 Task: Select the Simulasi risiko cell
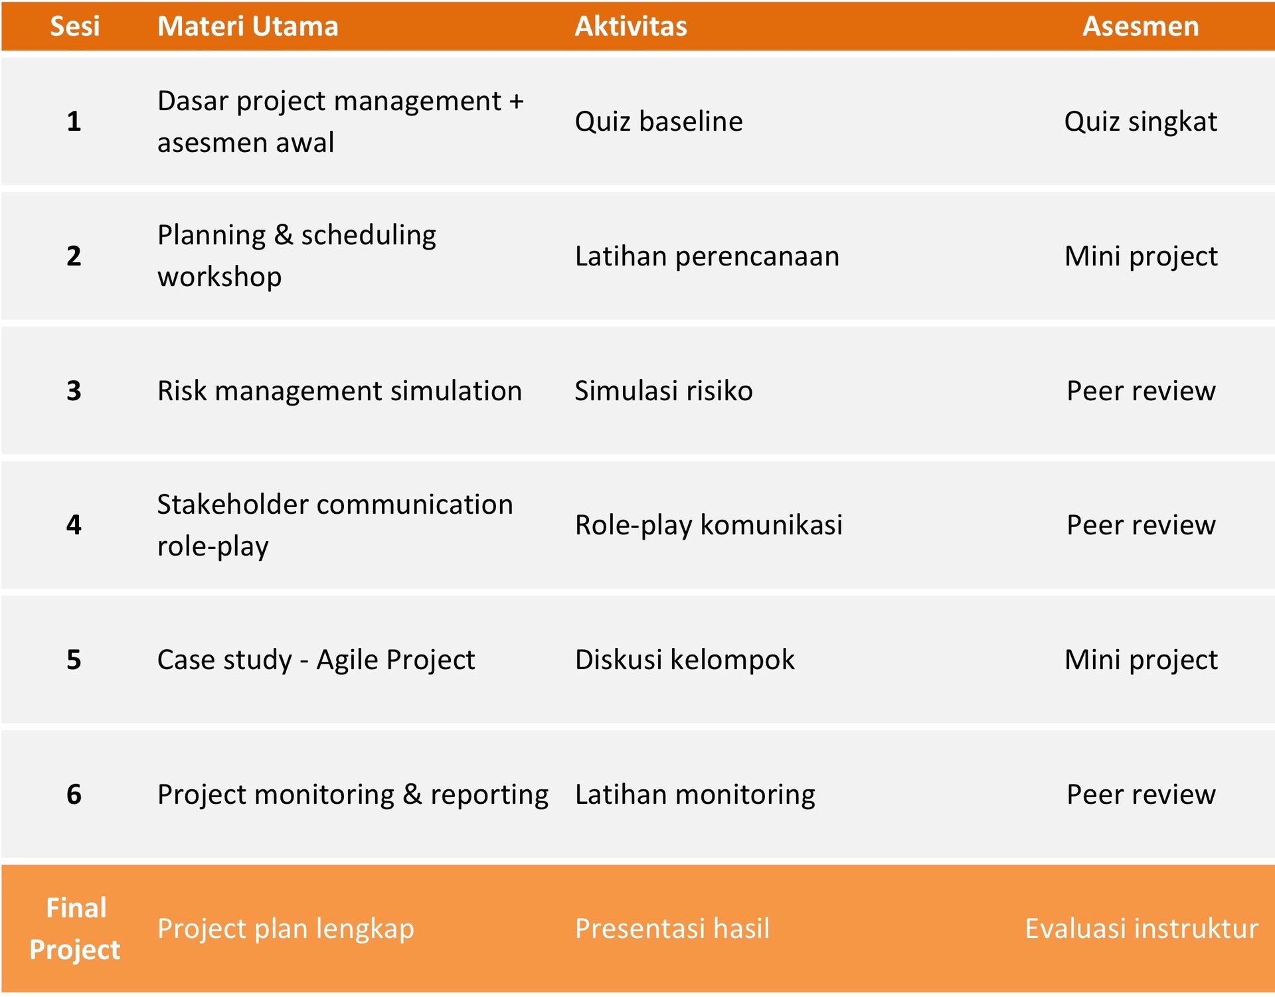pos(663,390)
